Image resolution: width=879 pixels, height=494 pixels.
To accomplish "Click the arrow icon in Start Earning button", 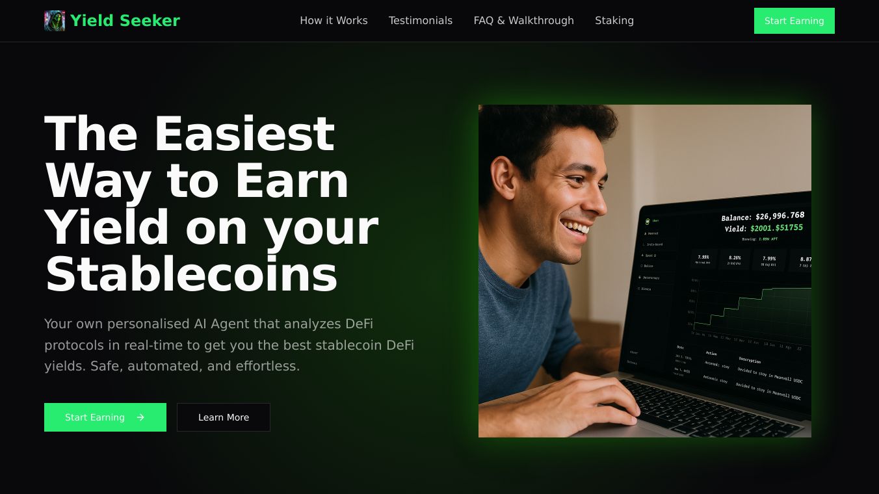I will coord(140,417).
